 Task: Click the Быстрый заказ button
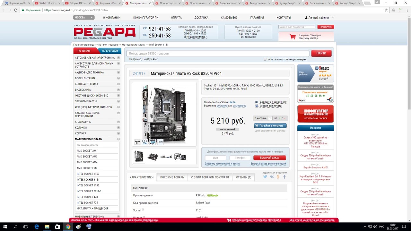[x=269, y=158]
